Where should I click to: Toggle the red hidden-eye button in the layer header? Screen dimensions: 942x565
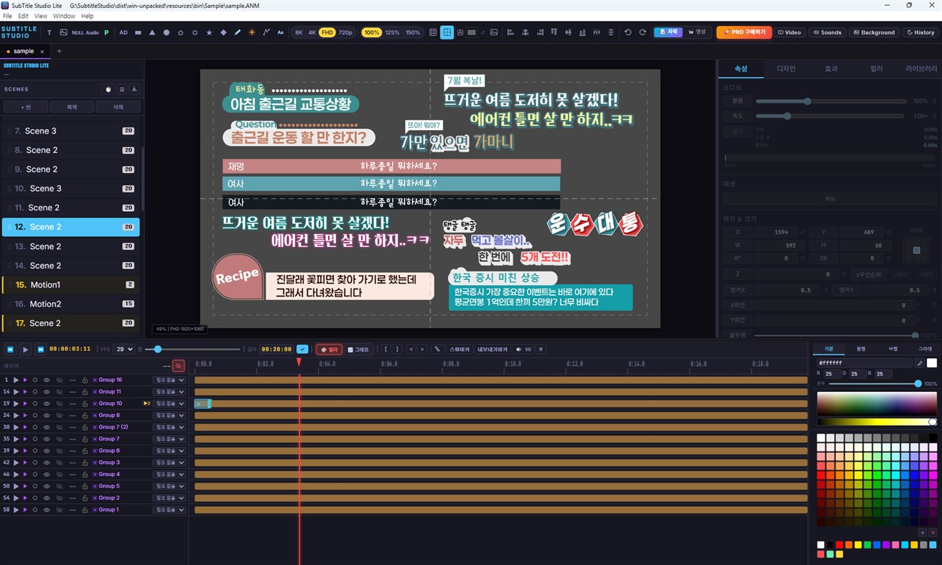179,365
